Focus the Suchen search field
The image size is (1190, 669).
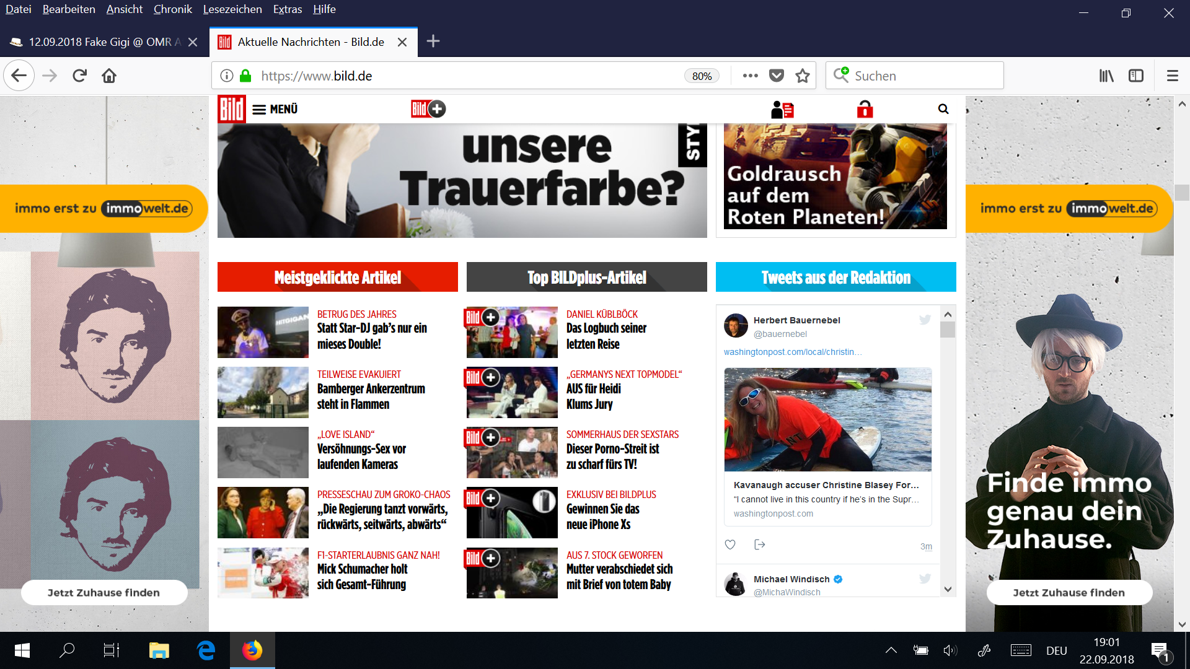[914, 76]
